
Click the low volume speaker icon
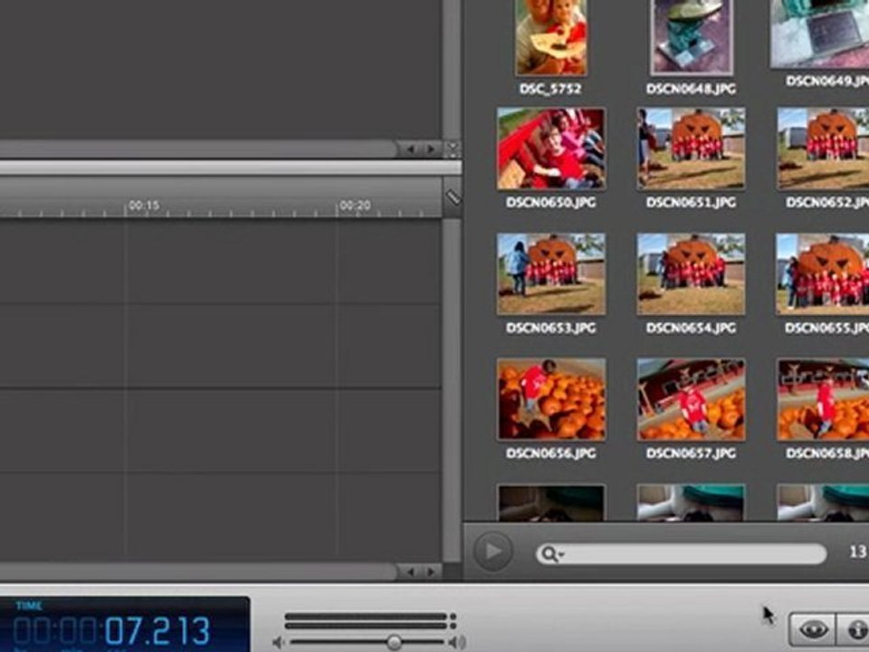278,643
